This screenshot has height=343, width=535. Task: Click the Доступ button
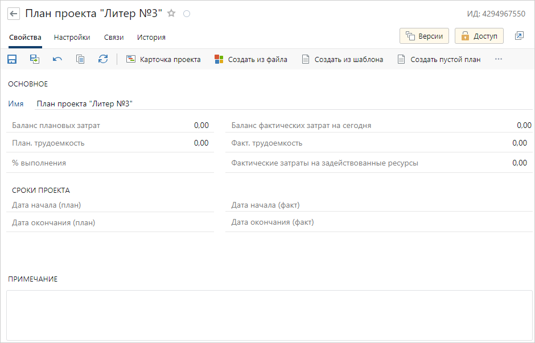pos(479,36)
